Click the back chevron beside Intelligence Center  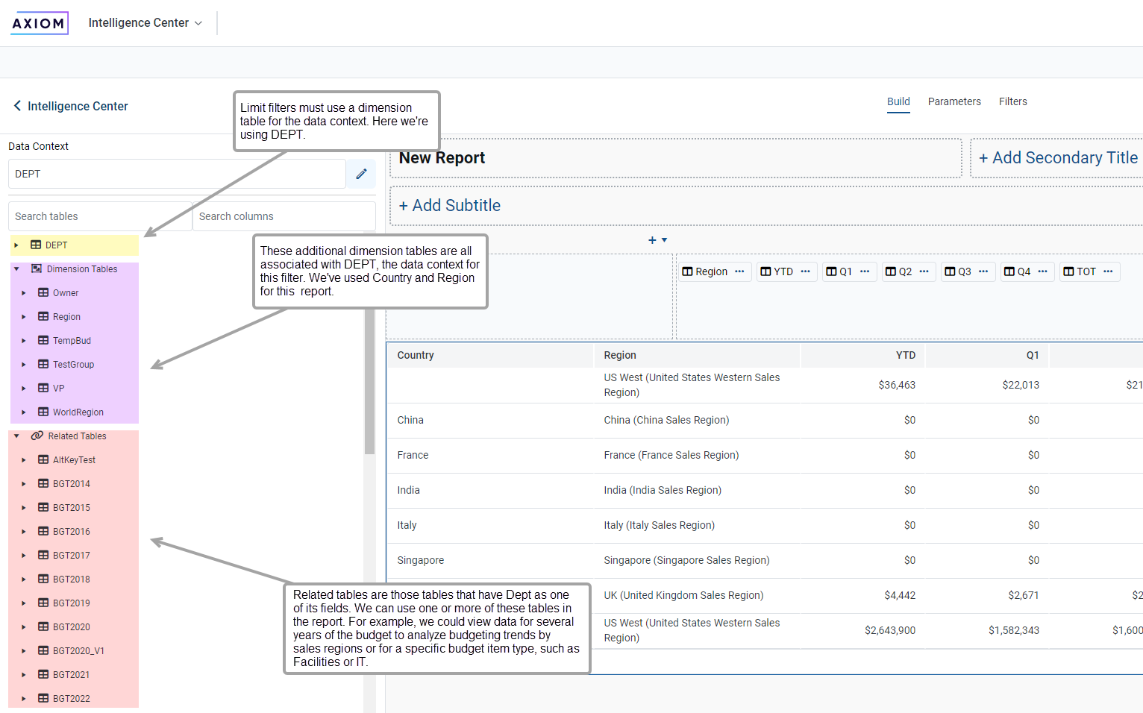tap(17, 106)
